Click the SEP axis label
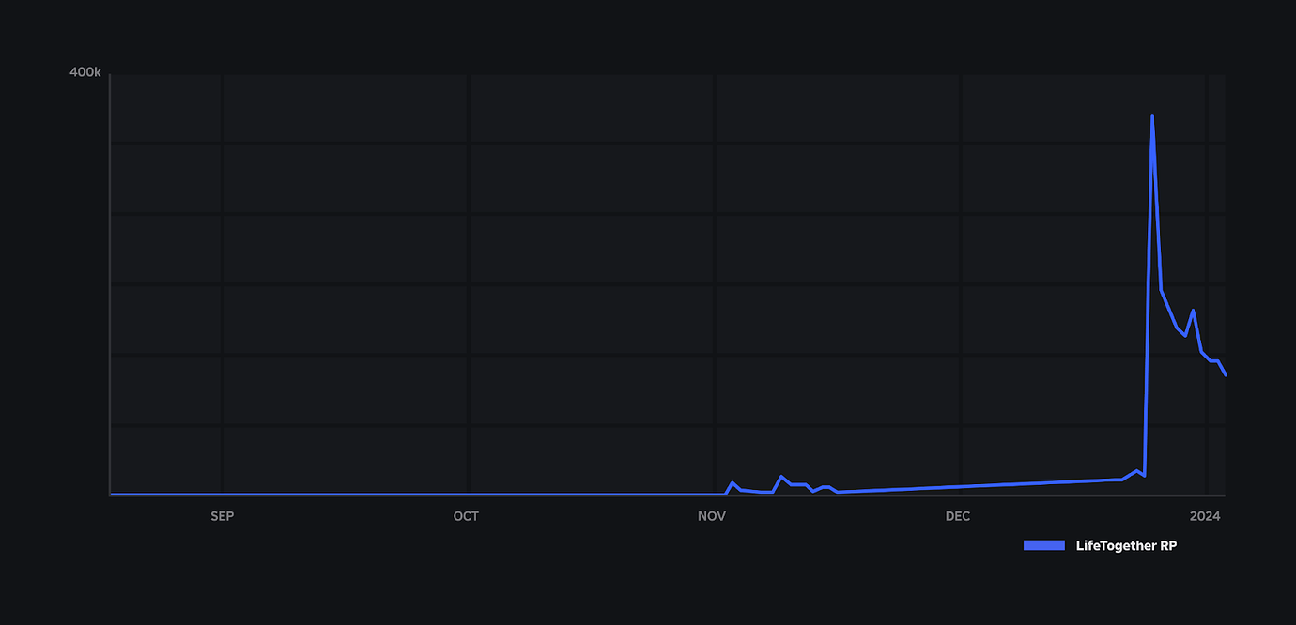The height and width of the screenshot is (625, 1296). tap(222, 515)
